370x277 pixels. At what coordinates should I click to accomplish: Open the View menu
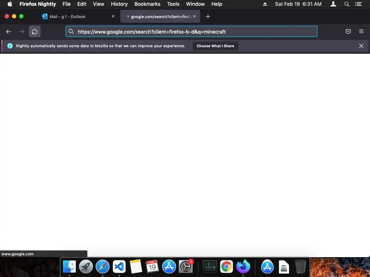tap(98, 4)
